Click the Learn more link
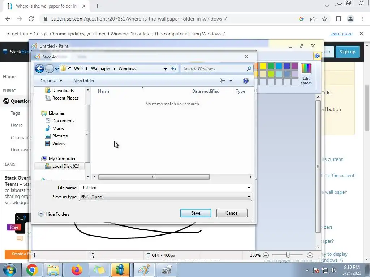370x277 pixels. [x=341, y=34]
